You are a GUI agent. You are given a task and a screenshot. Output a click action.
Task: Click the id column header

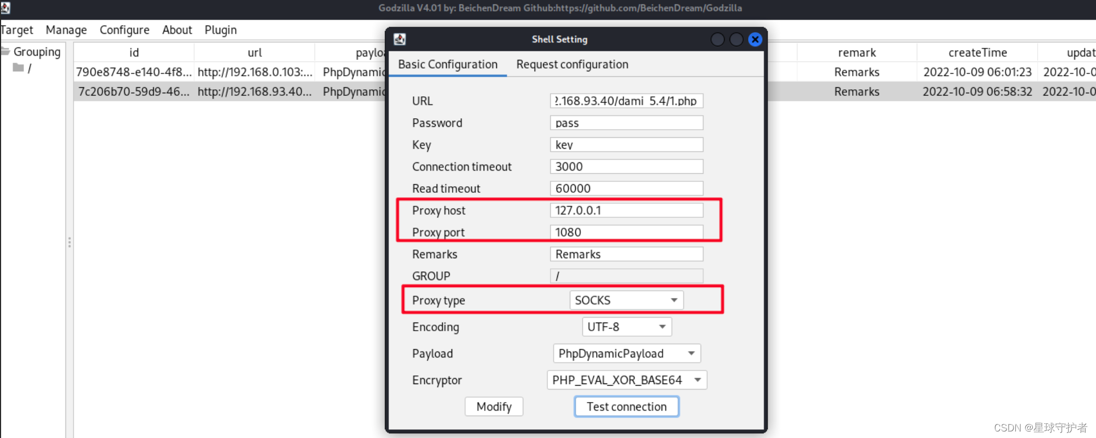pyautogui.click(x=134, y=52)
